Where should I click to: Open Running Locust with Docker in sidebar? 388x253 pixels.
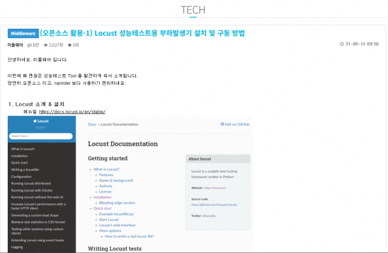(32, 190)
